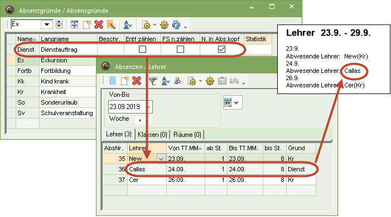The width and height of the screenshot is (391, 217).
Task: Click absence number 35 cell
Action: (x=115, y=159)
